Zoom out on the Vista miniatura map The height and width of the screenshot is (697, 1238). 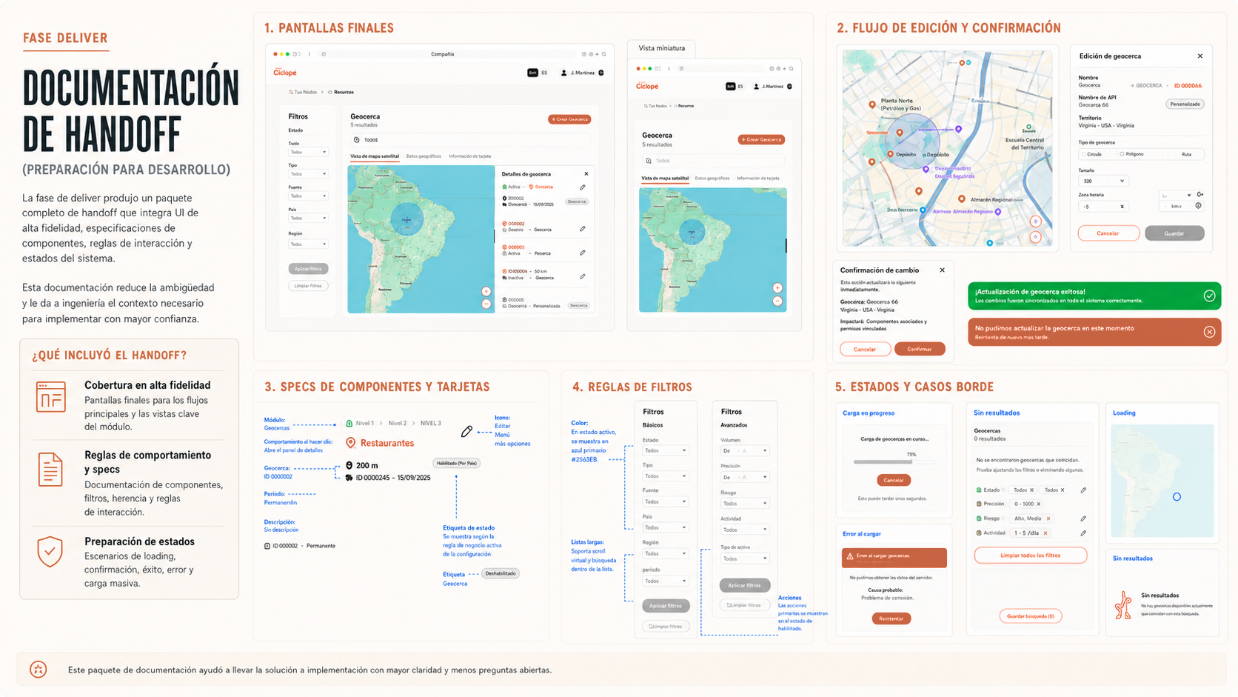tap(777, 301)
